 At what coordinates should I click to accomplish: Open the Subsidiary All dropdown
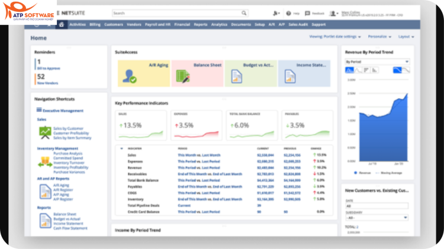pyautogui.click(x=377, y=218)
